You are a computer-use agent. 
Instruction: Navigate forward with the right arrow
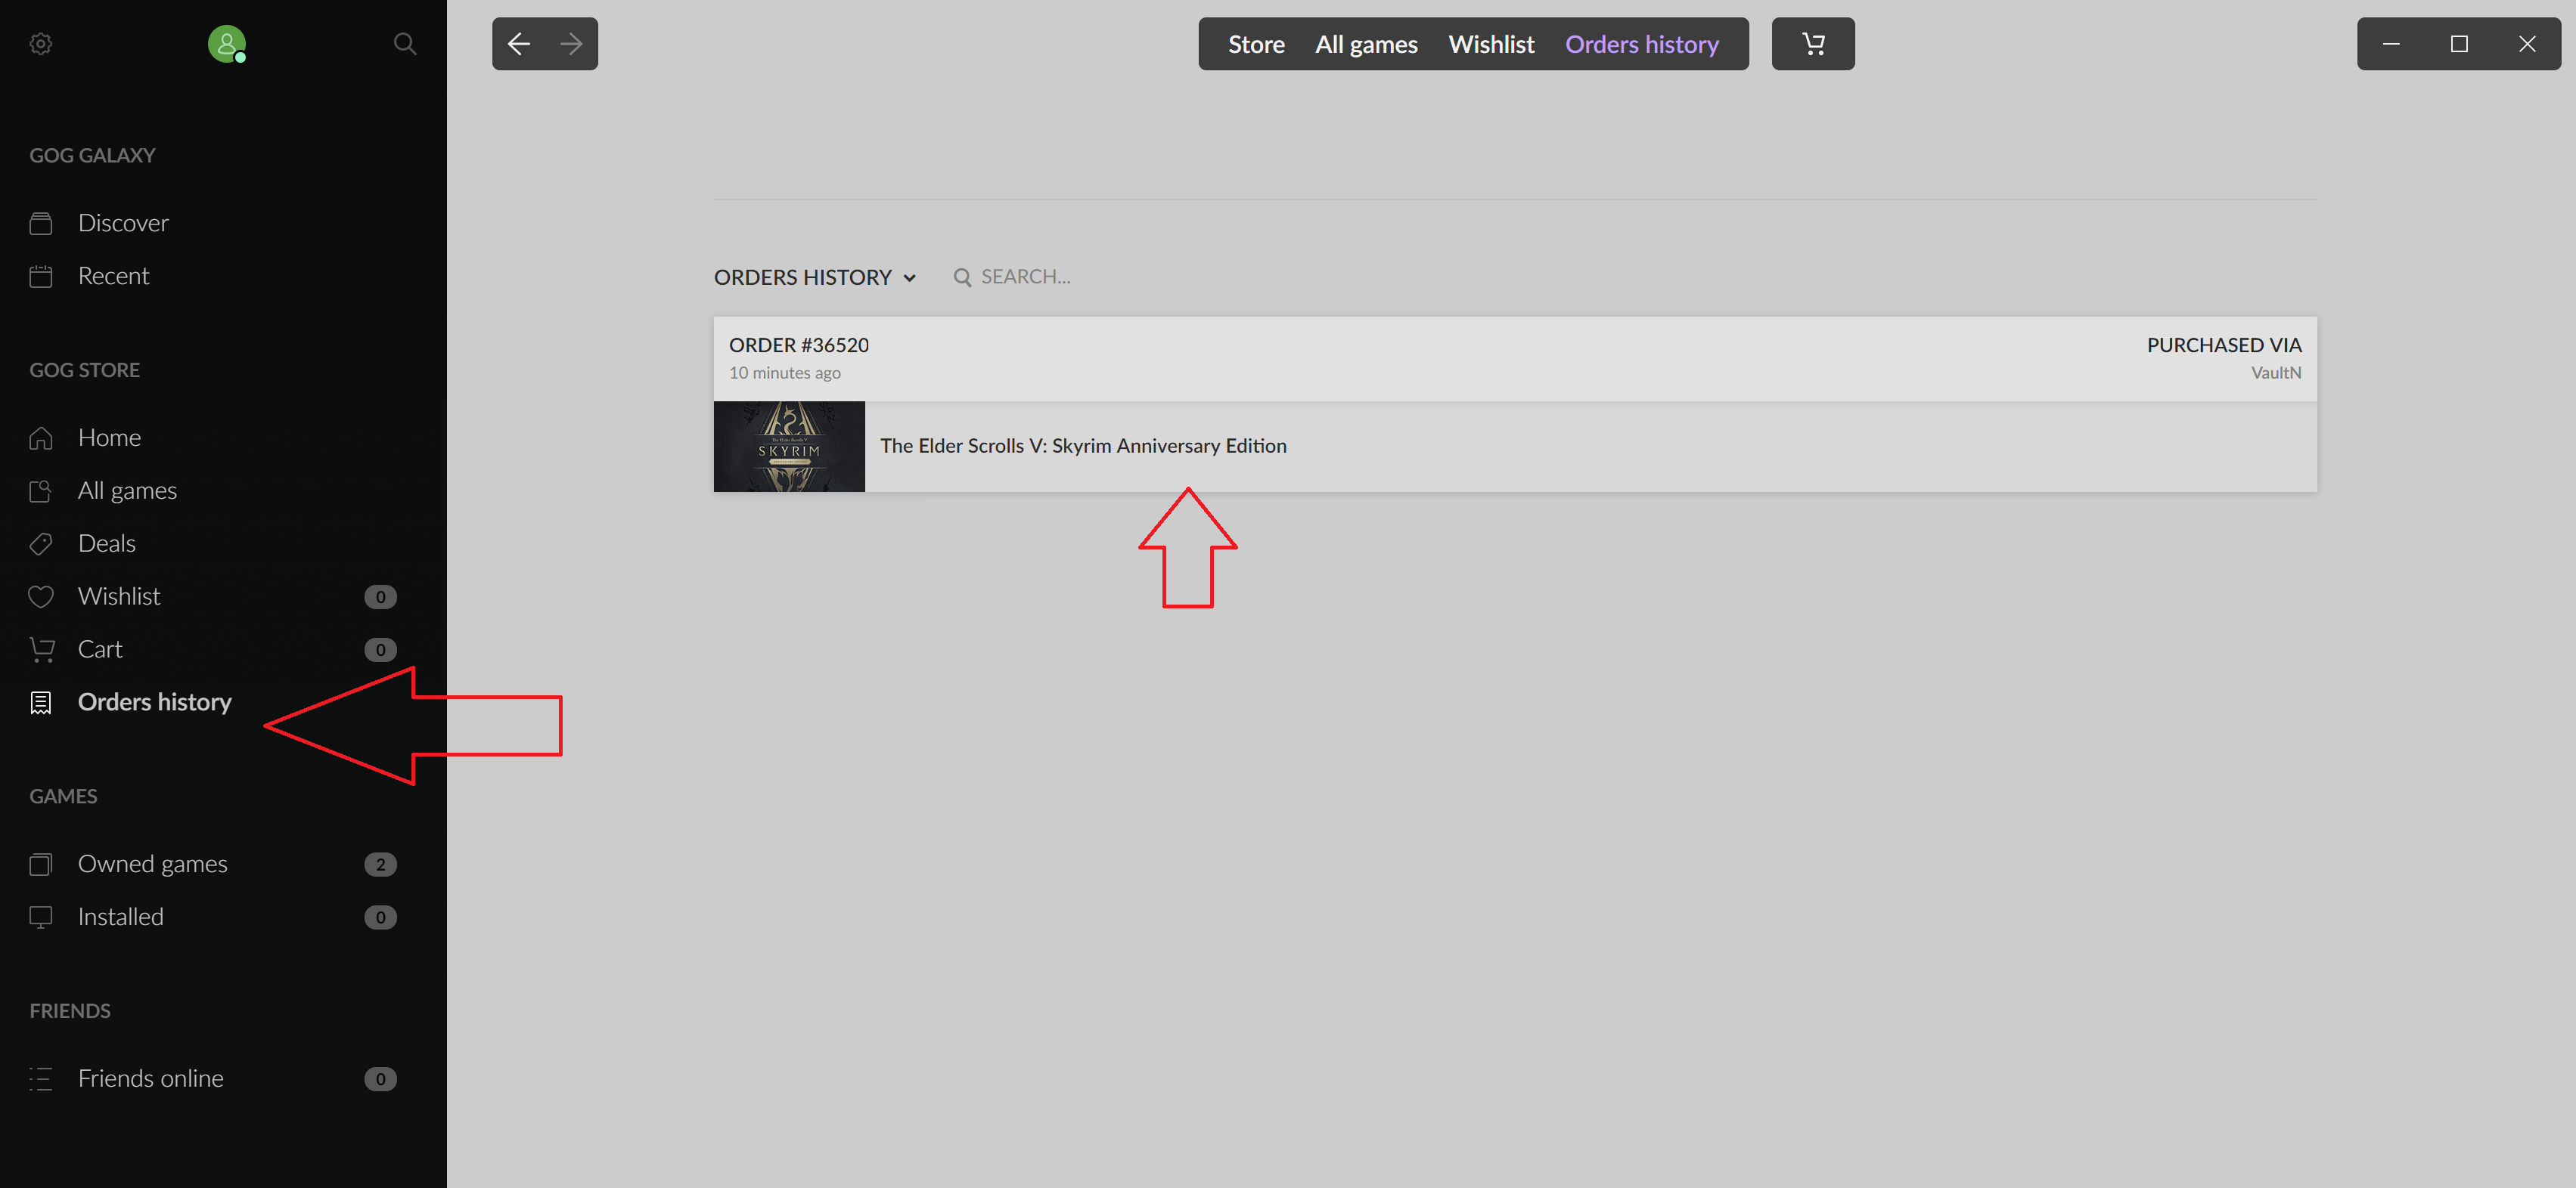click(x=571, y=44)
